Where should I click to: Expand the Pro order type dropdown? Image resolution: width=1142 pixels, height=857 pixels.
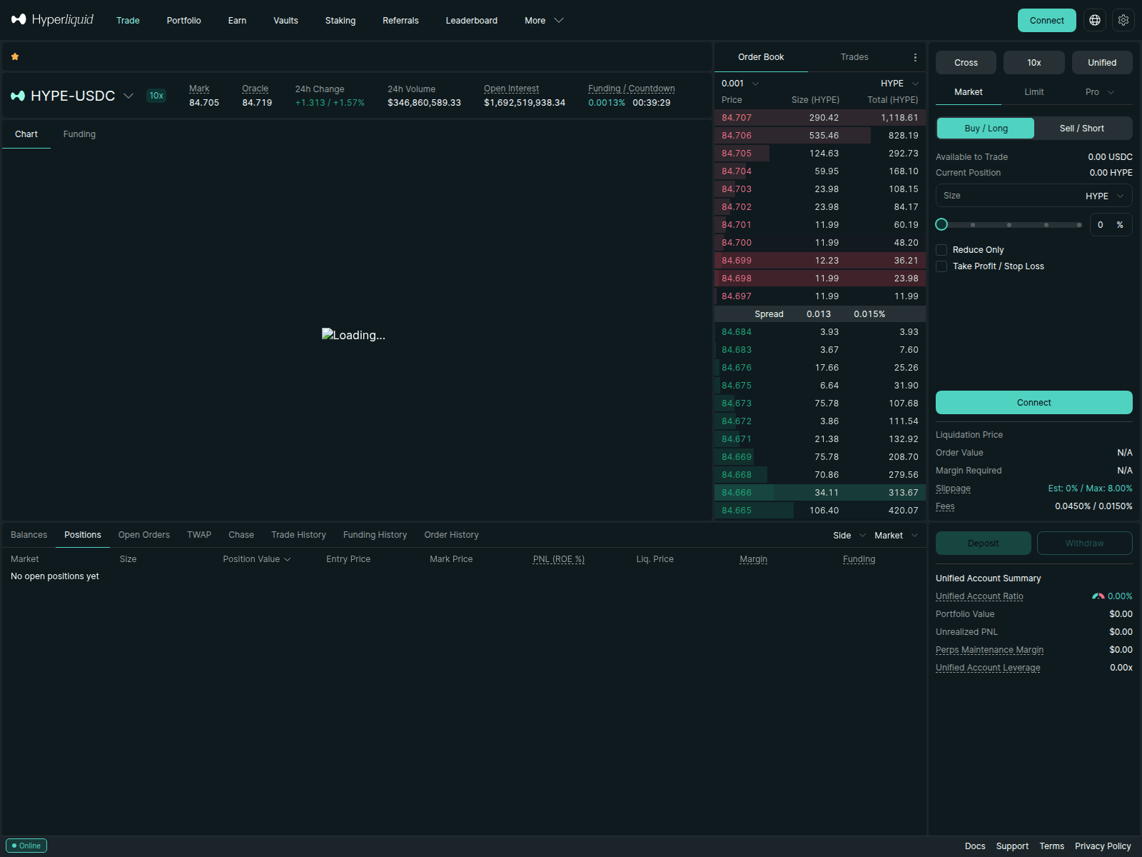coord(1099,92)
